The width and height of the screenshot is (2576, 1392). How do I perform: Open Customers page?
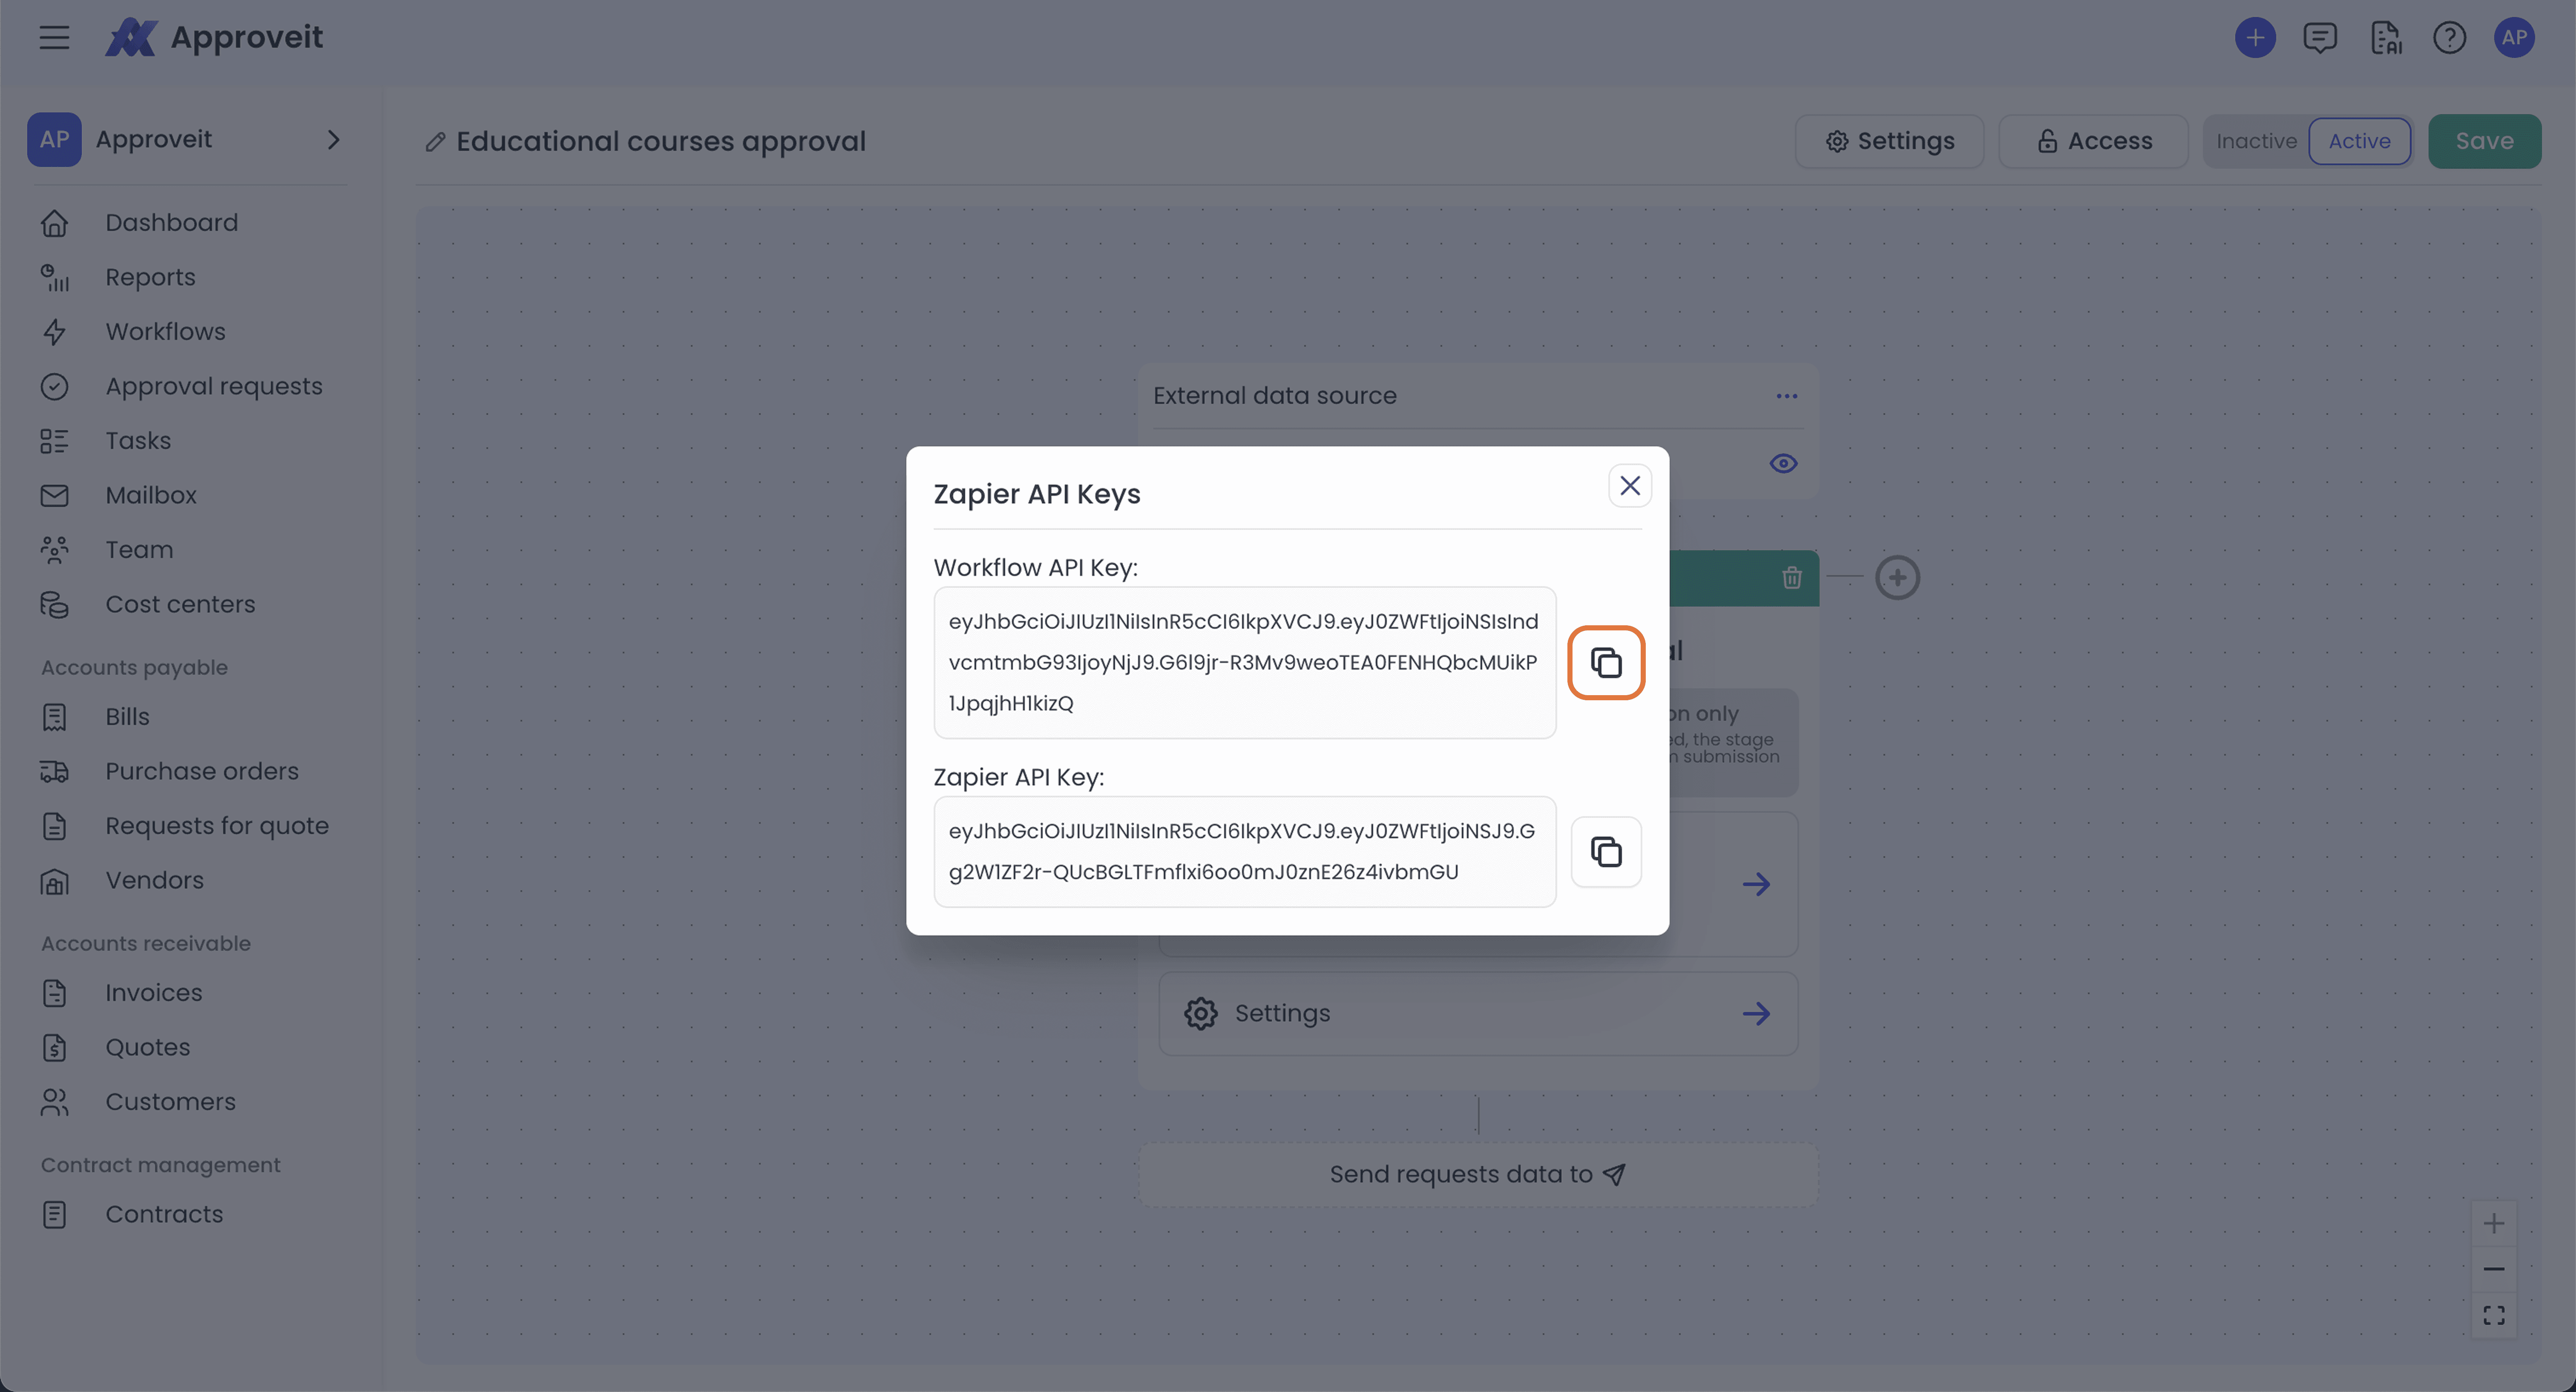[171, 1101]
